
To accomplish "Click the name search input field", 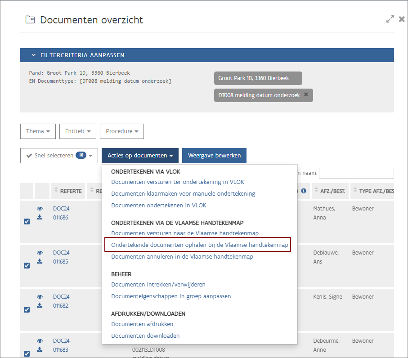I will coord(356,173).
